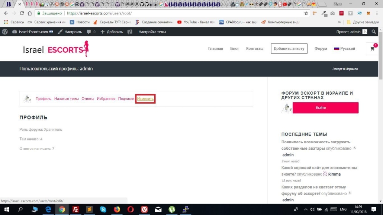Switch to Google Chrome in the taskbar

(x=62, y=209)
